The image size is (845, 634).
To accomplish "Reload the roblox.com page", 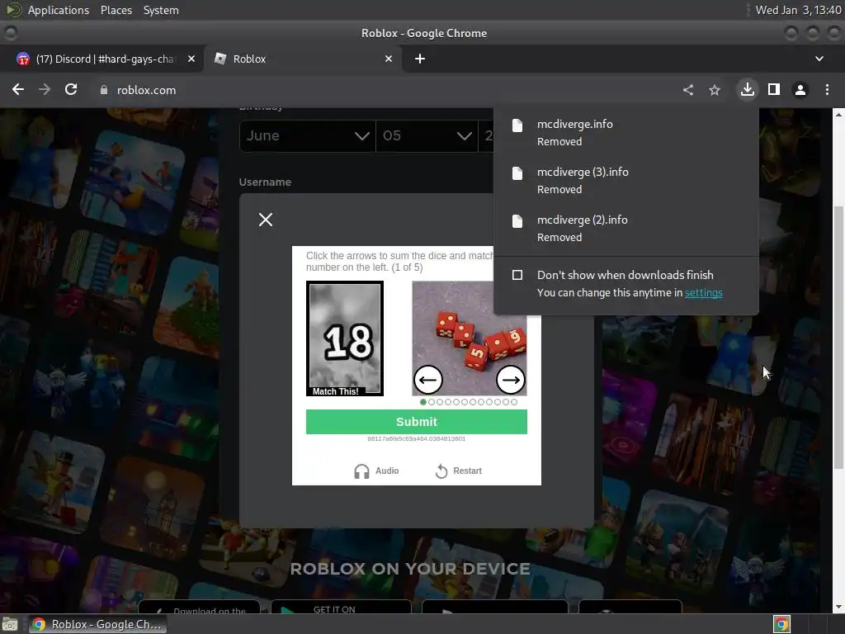I will (71, 89).
